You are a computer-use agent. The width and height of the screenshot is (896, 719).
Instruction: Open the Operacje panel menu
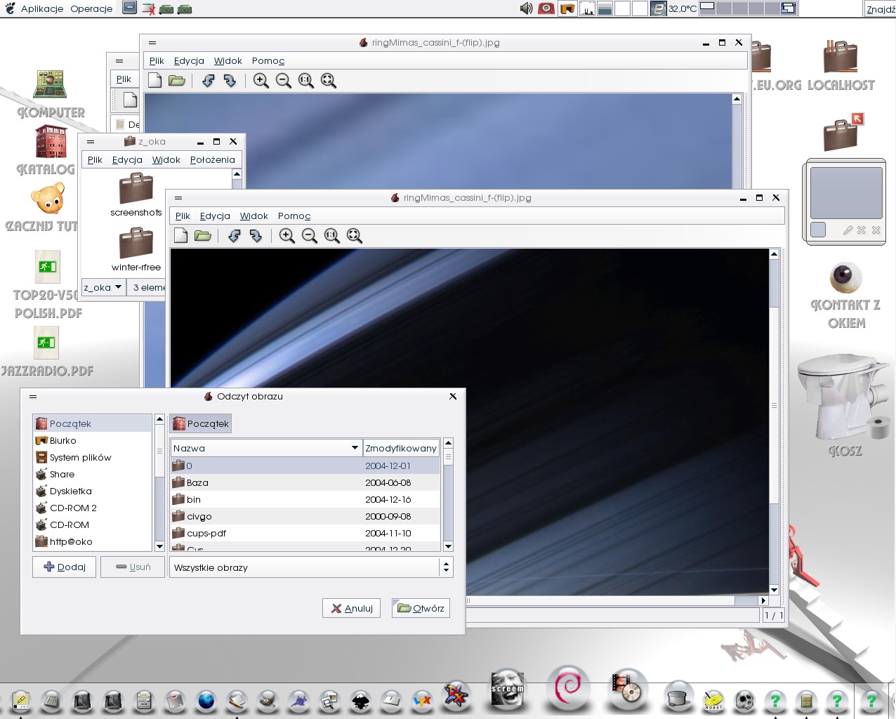91,8
